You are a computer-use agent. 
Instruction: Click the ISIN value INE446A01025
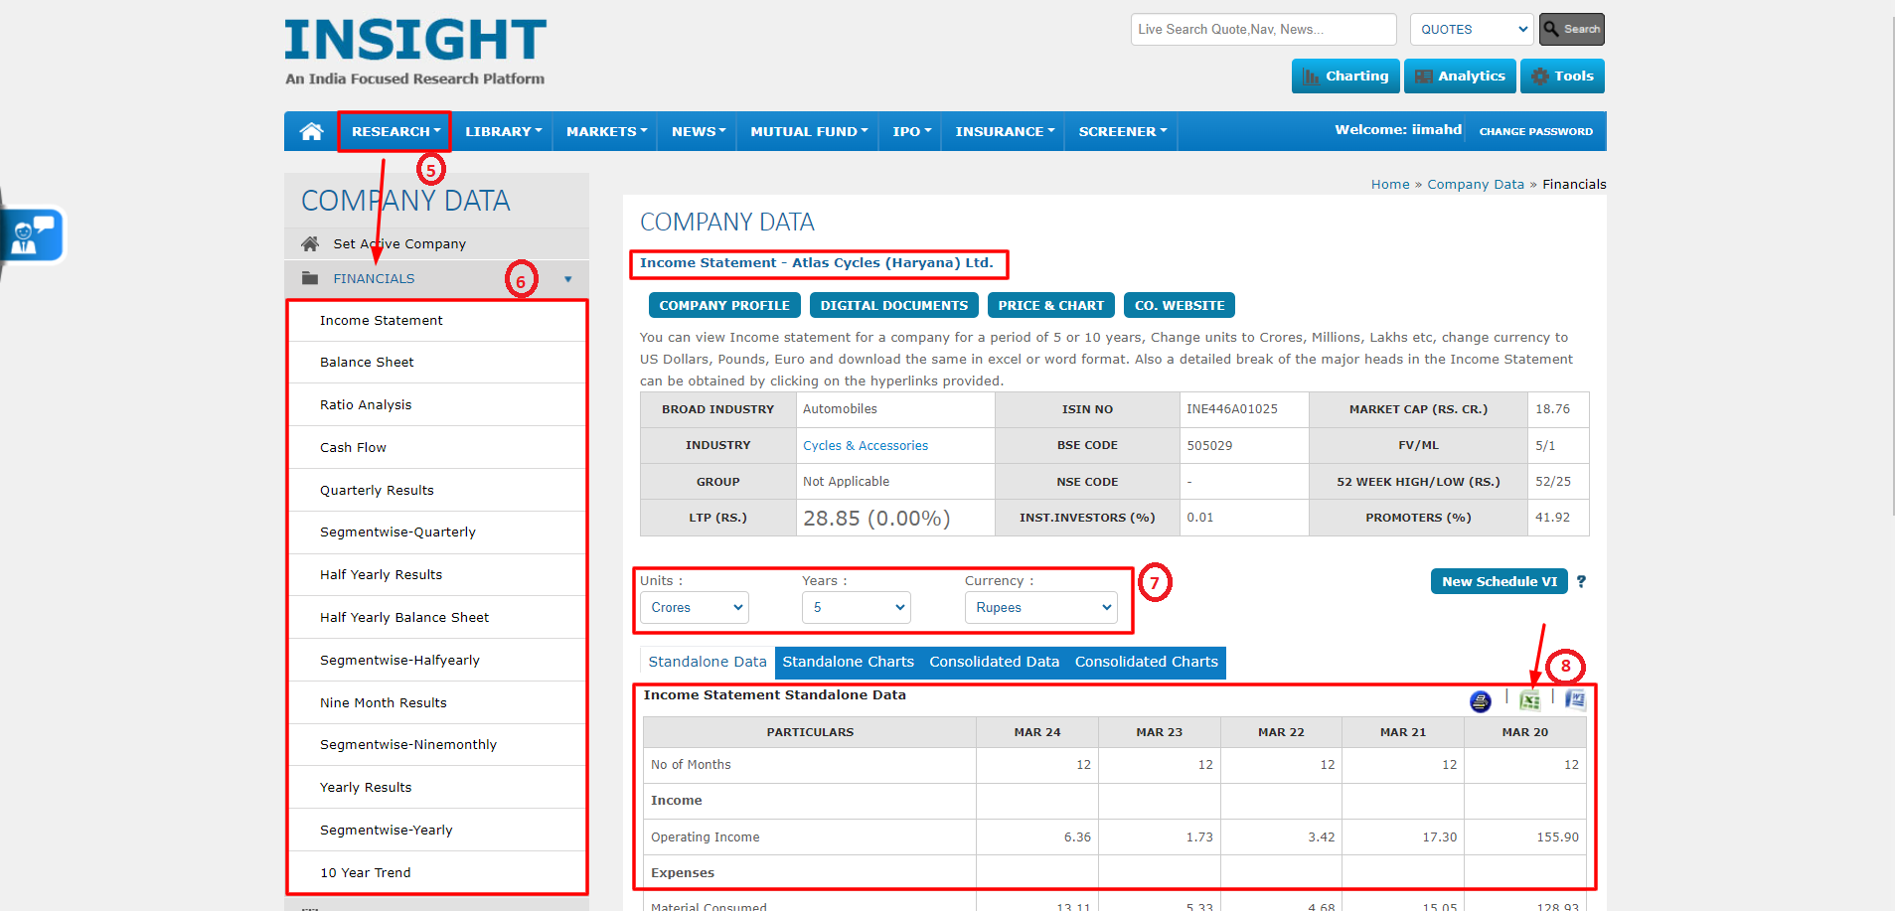[x=1232, y=409]
